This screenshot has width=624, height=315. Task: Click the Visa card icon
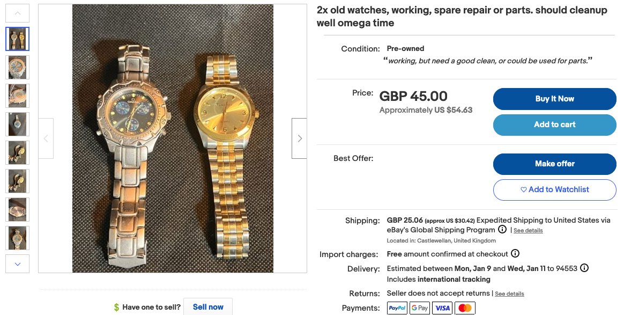(x=443, y=308)
